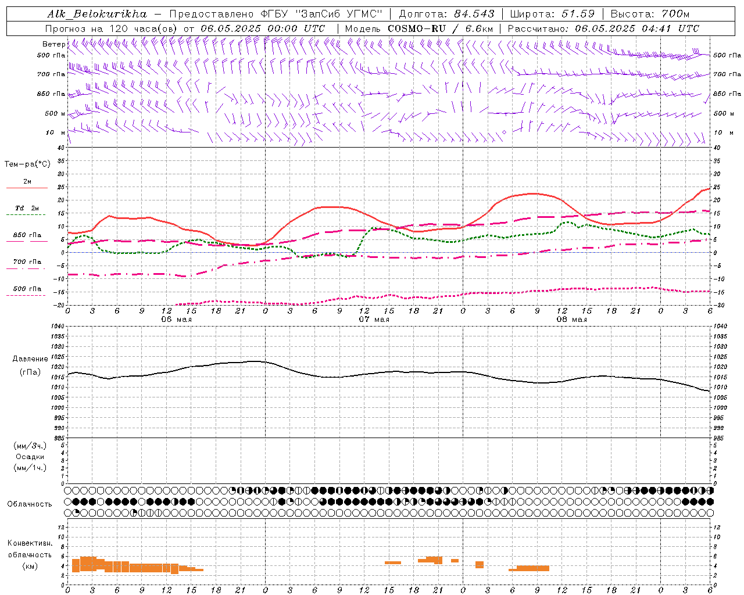Click the left 10 м wind level label

[x=56, y=132]
